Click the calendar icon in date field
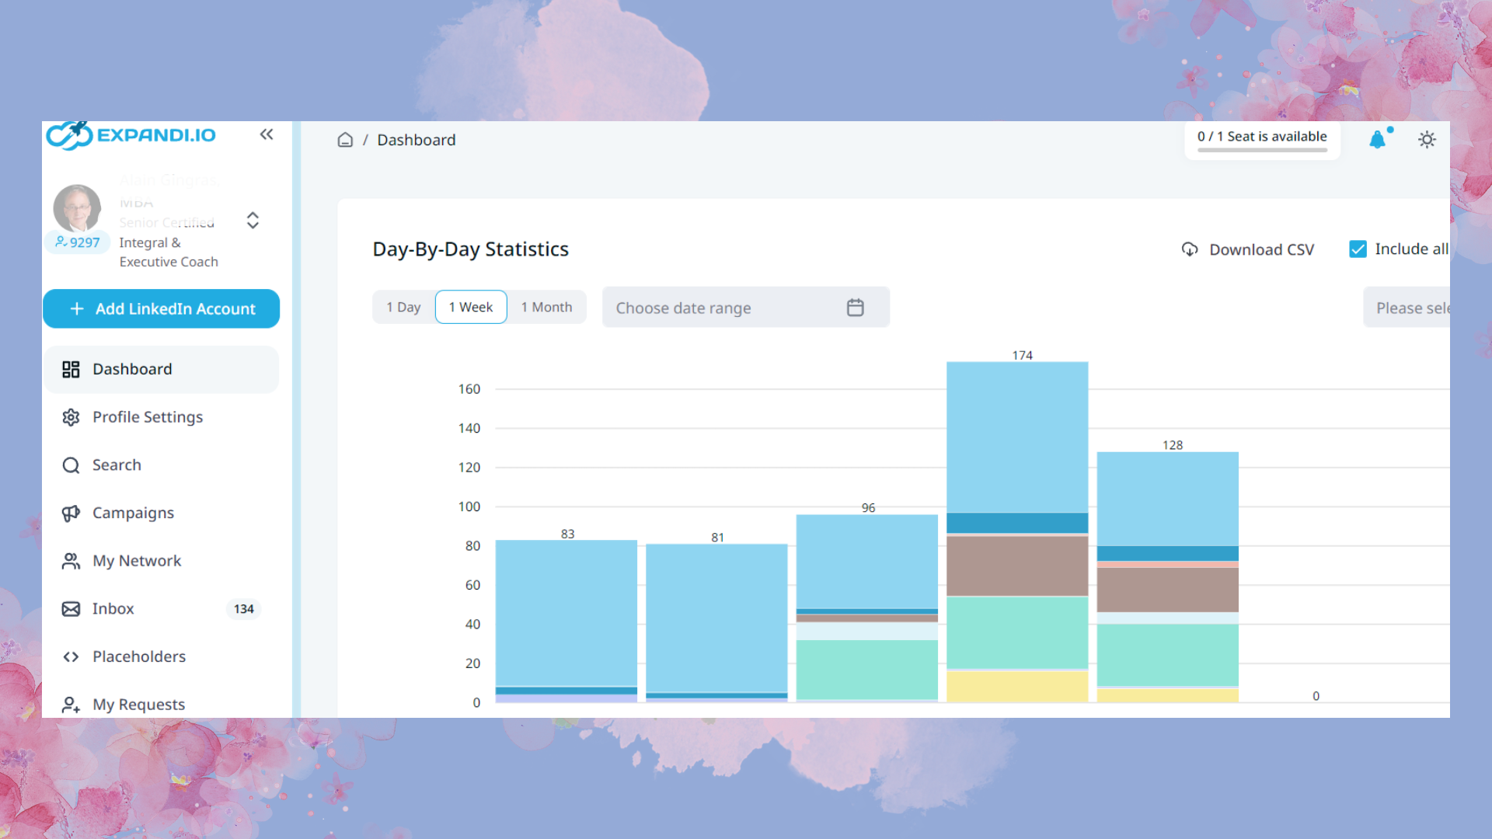 pyautogui.click(x=855, y=308)
